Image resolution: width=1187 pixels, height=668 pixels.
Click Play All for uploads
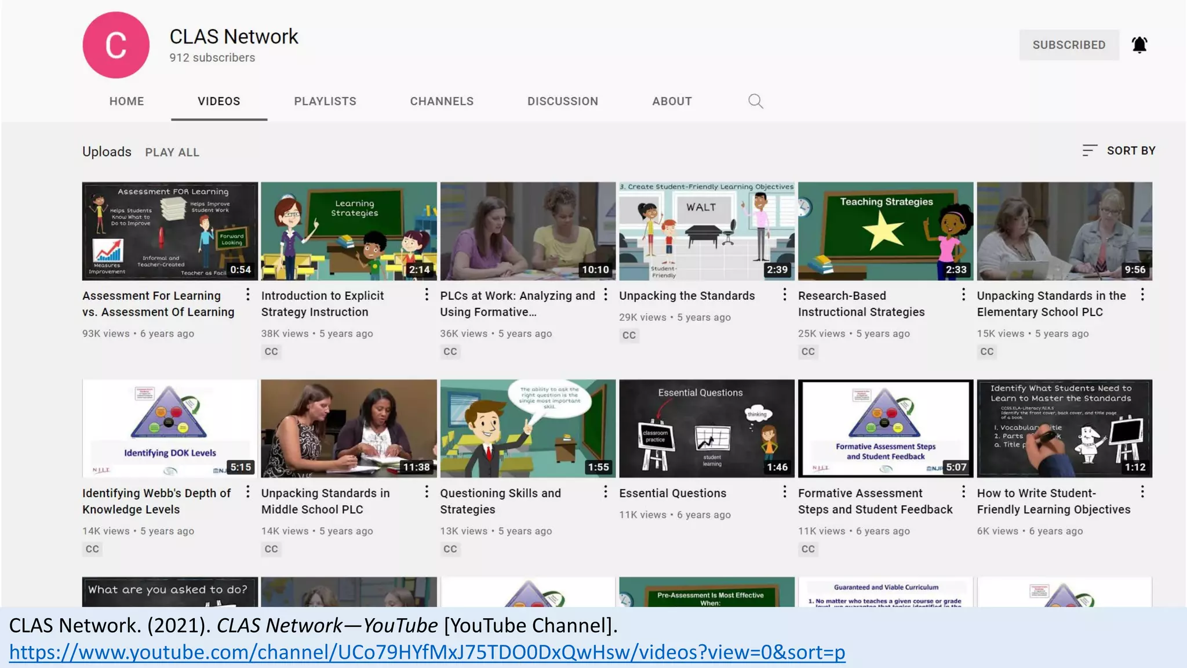coord(172,153)
